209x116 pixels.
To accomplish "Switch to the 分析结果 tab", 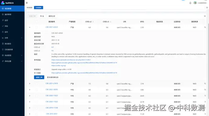I will pyautogui.click(x=38, y=8).
